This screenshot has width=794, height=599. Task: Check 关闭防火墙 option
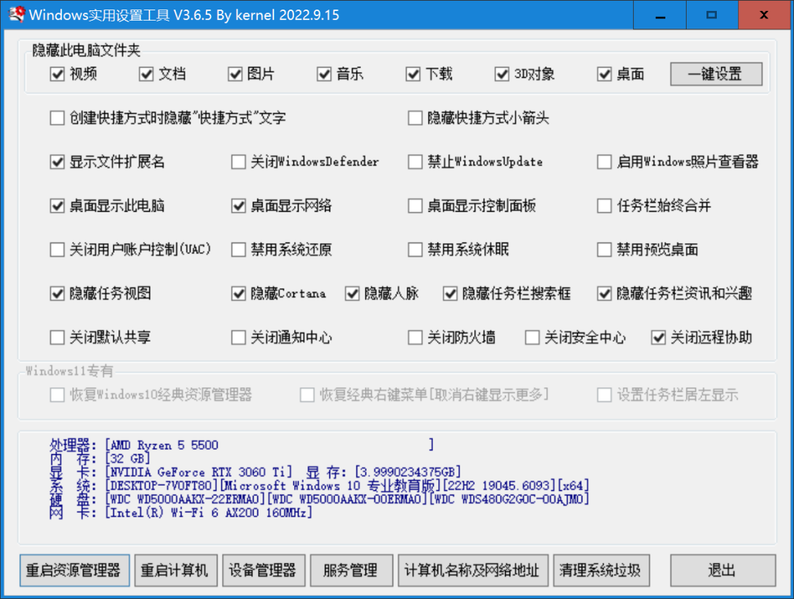(415, 337)
